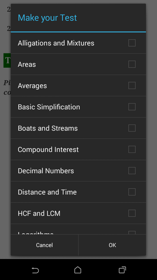Tick the Areas checkbox
This screenshot has height=280, width=157.
(132, 64)
